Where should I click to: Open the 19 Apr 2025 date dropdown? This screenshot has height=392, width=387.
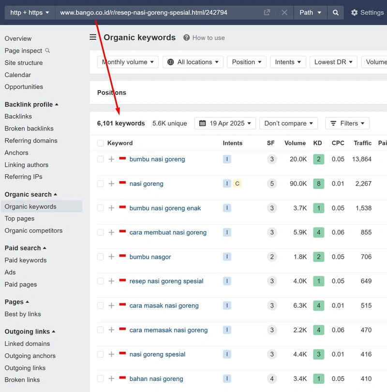(225, 123)
